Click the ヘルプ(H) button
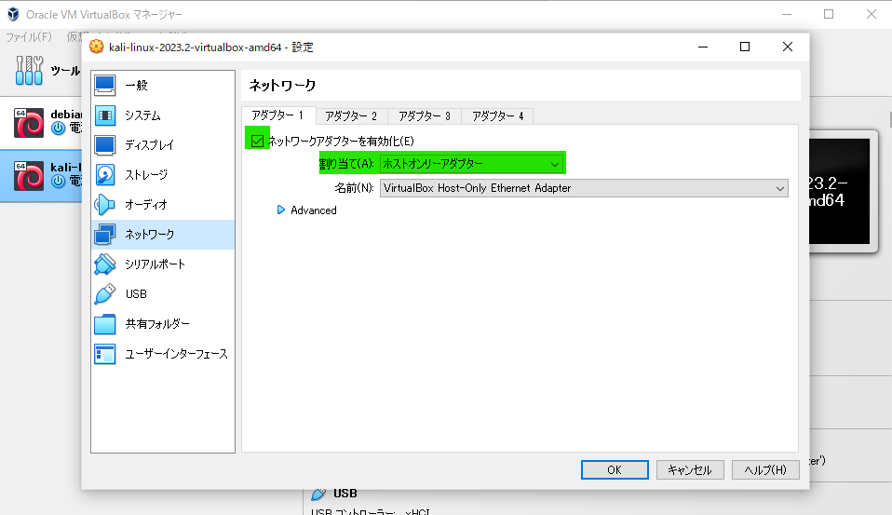This screenshot has height=515, width=892. 765,470
